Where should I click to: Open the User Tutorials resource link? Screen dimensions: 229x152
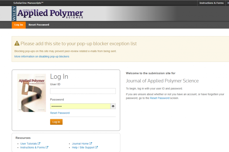[x=28, y=144]
